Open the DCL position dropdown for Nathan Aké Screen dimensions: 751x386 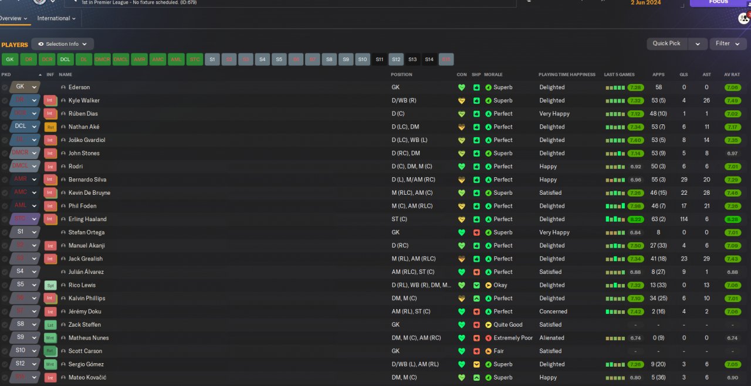tap(25, 126)
